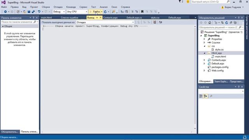Collapse the Общие toolbox group
This screenshot has height=140, width=249.
[3, 26]
